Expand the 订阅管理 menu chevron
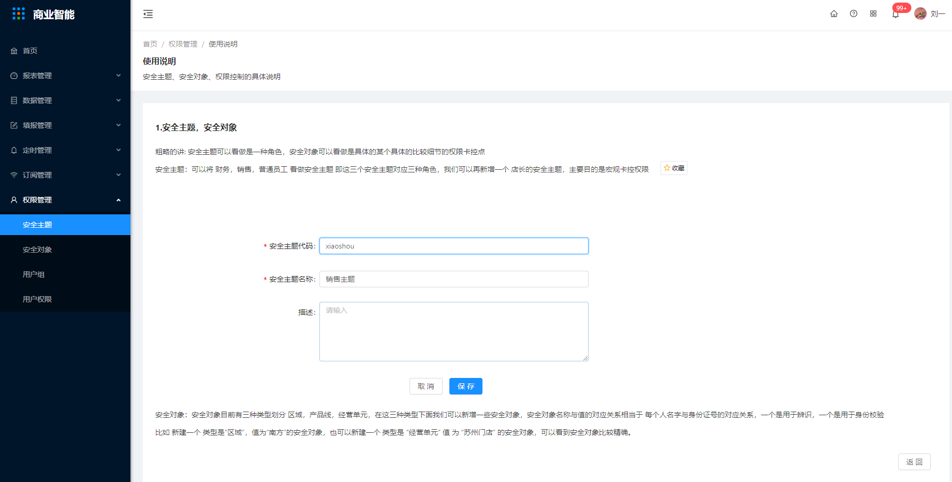The width and height of the screenshot is (952, 482). tap(119, 175)
